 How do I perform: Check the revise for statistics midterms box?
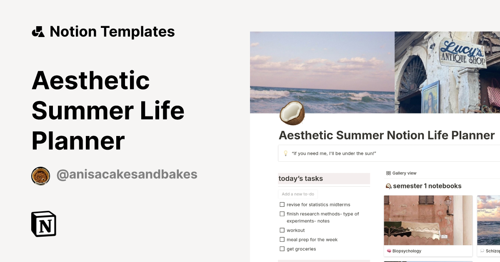click(x=282, y=205)
